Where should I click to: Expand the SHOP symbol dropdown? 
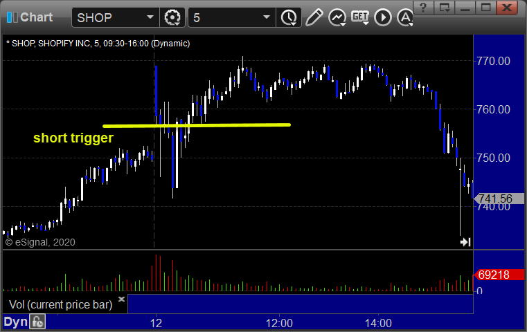pos(150,17)
